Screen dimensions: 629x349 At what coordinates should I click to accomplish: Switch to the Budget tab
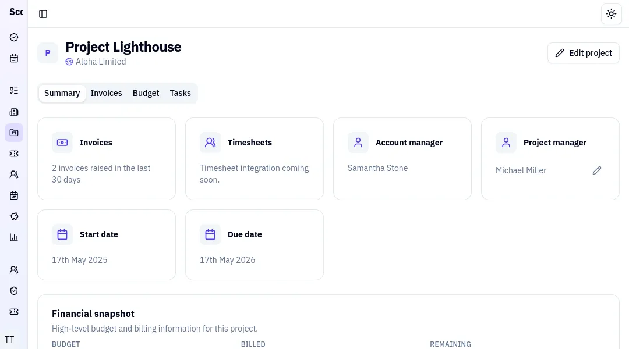click(146, 93)
